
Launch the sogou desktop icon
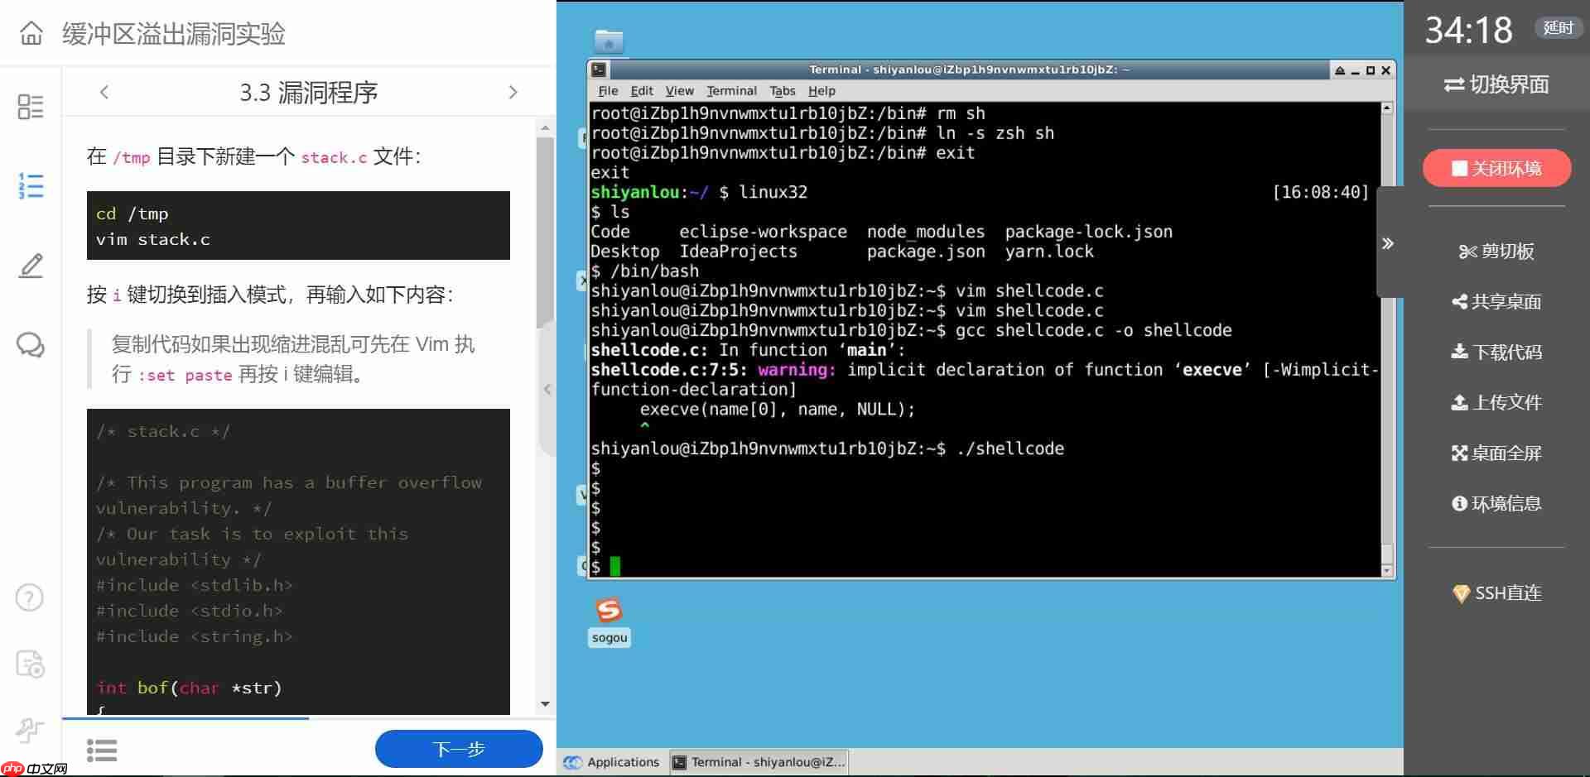(x=609, y=621)
